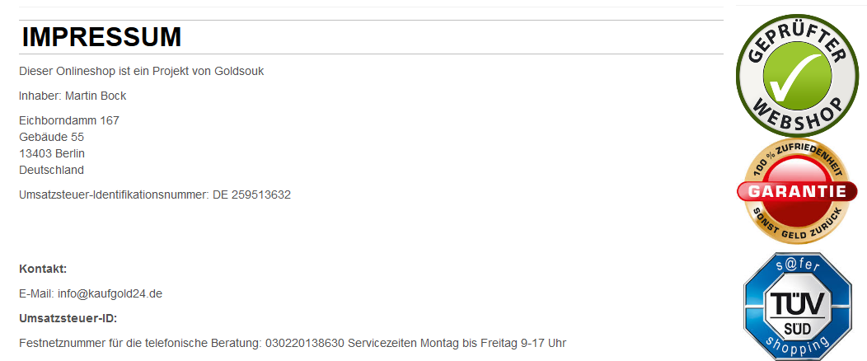Click the red GARANTIE banner
This screenshot has height=361, width=867.
pos(797,192)
